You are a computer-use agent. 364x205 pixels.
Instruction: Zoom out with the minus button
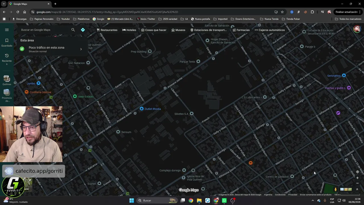(357, 183)
